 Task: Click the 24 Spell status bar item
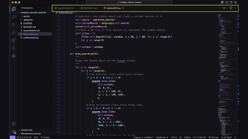(226, 137)
